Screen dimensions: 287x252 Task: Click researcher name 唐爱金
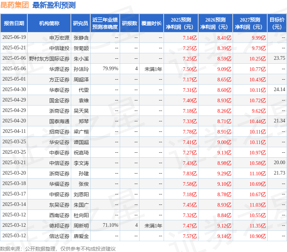(81, 236)
